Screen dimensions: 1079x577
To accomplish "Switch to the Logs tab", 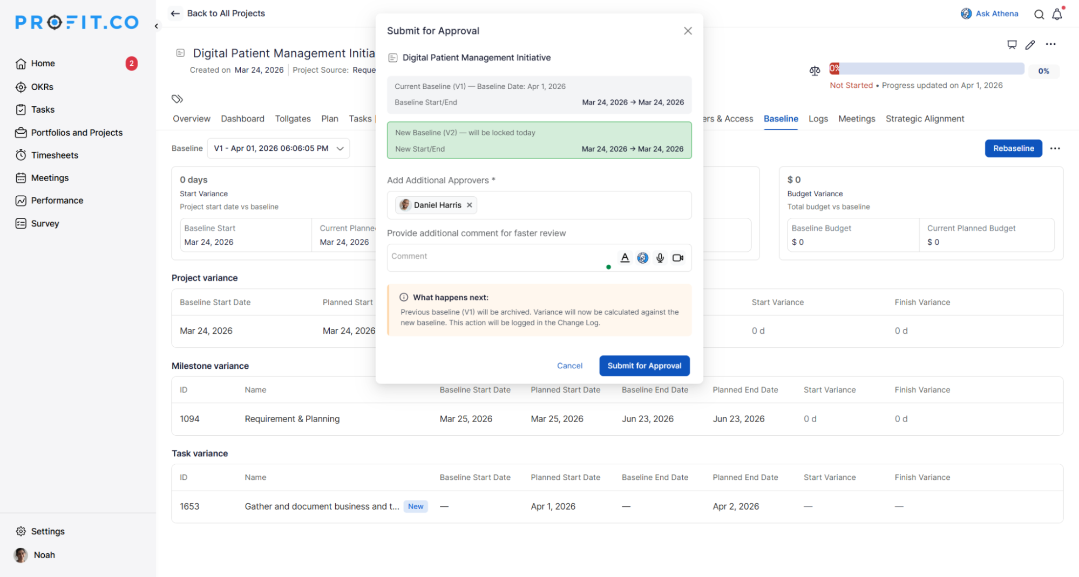I will 818,119.
